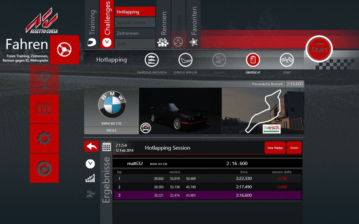Select highlighted lap 3 row 2:16.600
Viewport: 359px width, 224px height.
207,195
